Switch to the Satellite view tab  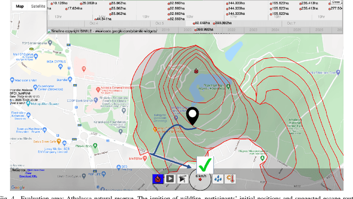pyautogui.click(x=38, y=6)
